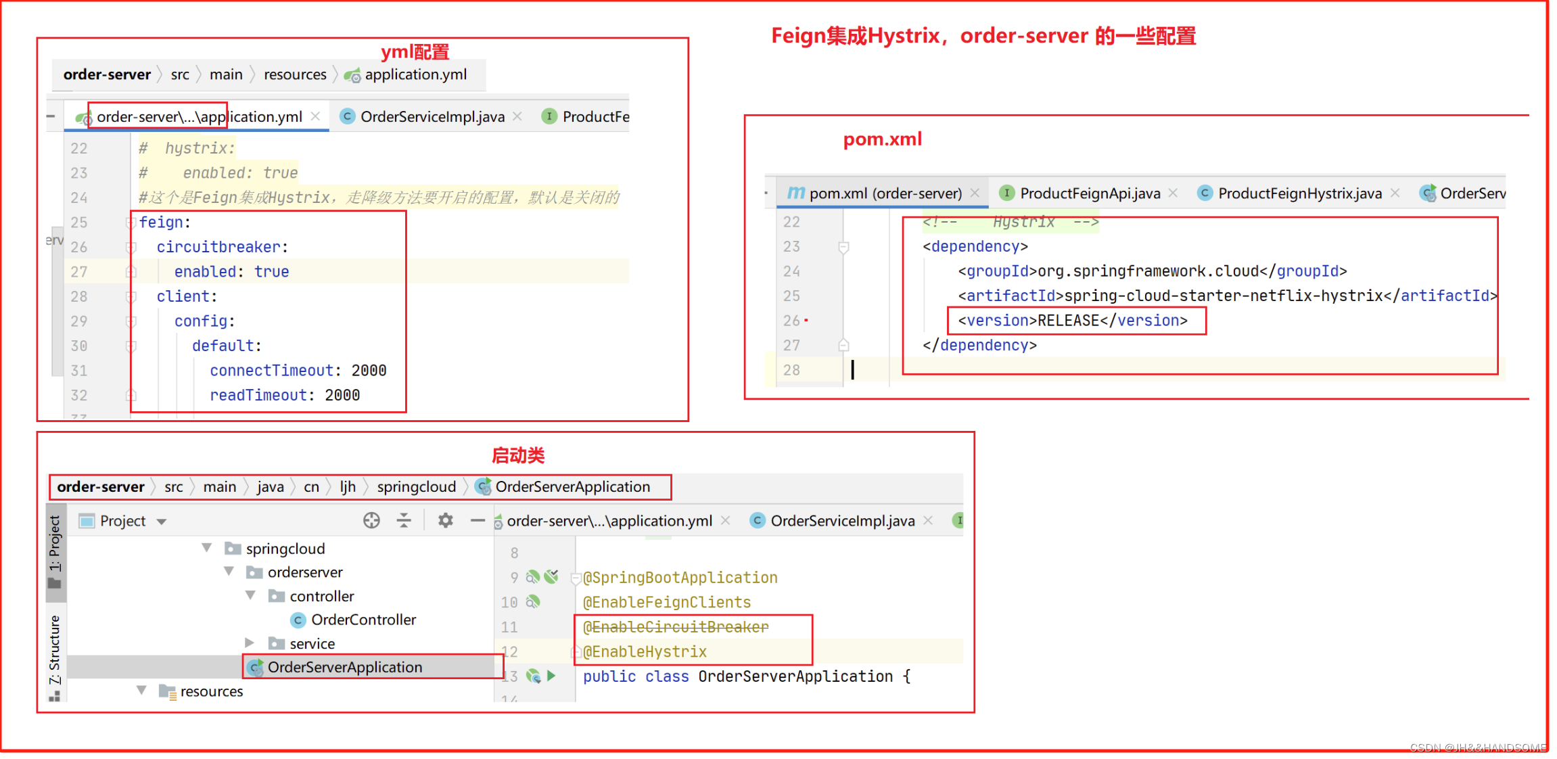This screenshot has width=1557, height=759.
Task: Close OrderServiceImpl.java tab in bottom editor
Action: [928, 520]
